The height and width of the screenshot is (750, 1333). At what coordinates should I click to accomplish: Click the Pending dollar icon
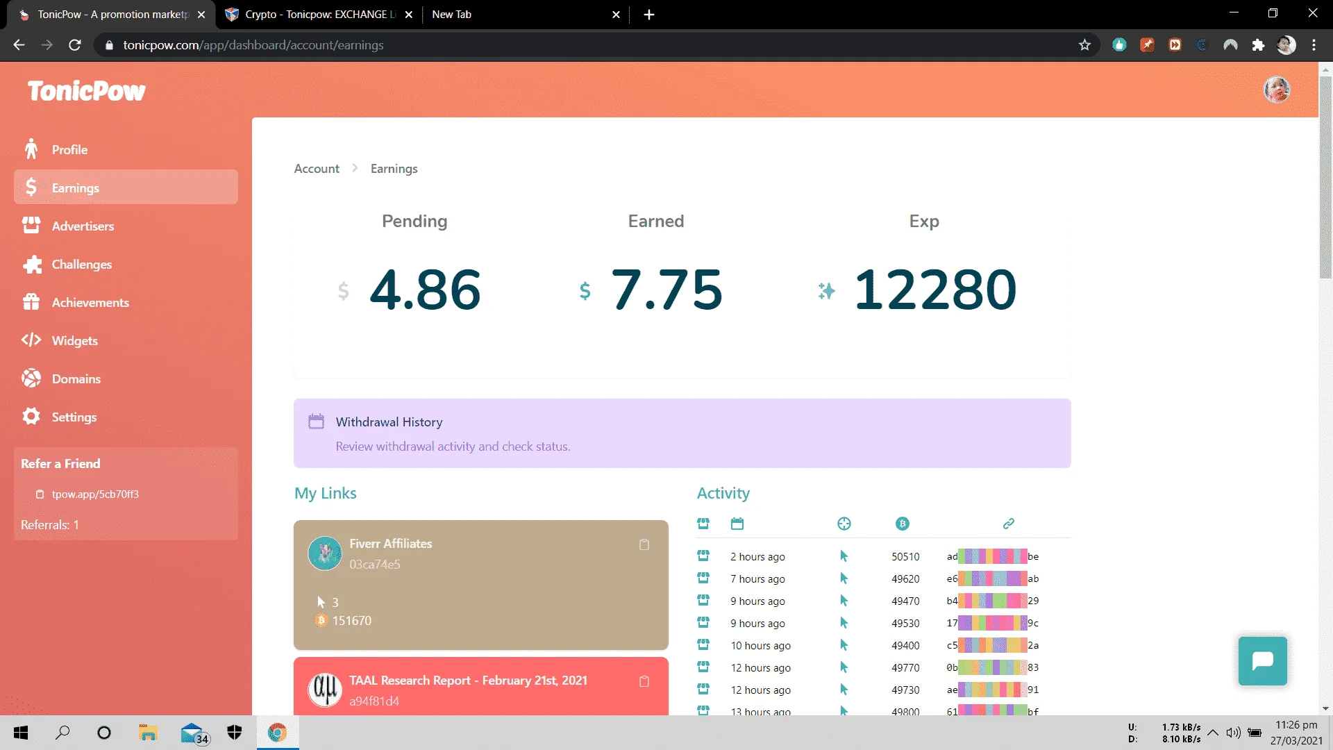click(343, 290)
